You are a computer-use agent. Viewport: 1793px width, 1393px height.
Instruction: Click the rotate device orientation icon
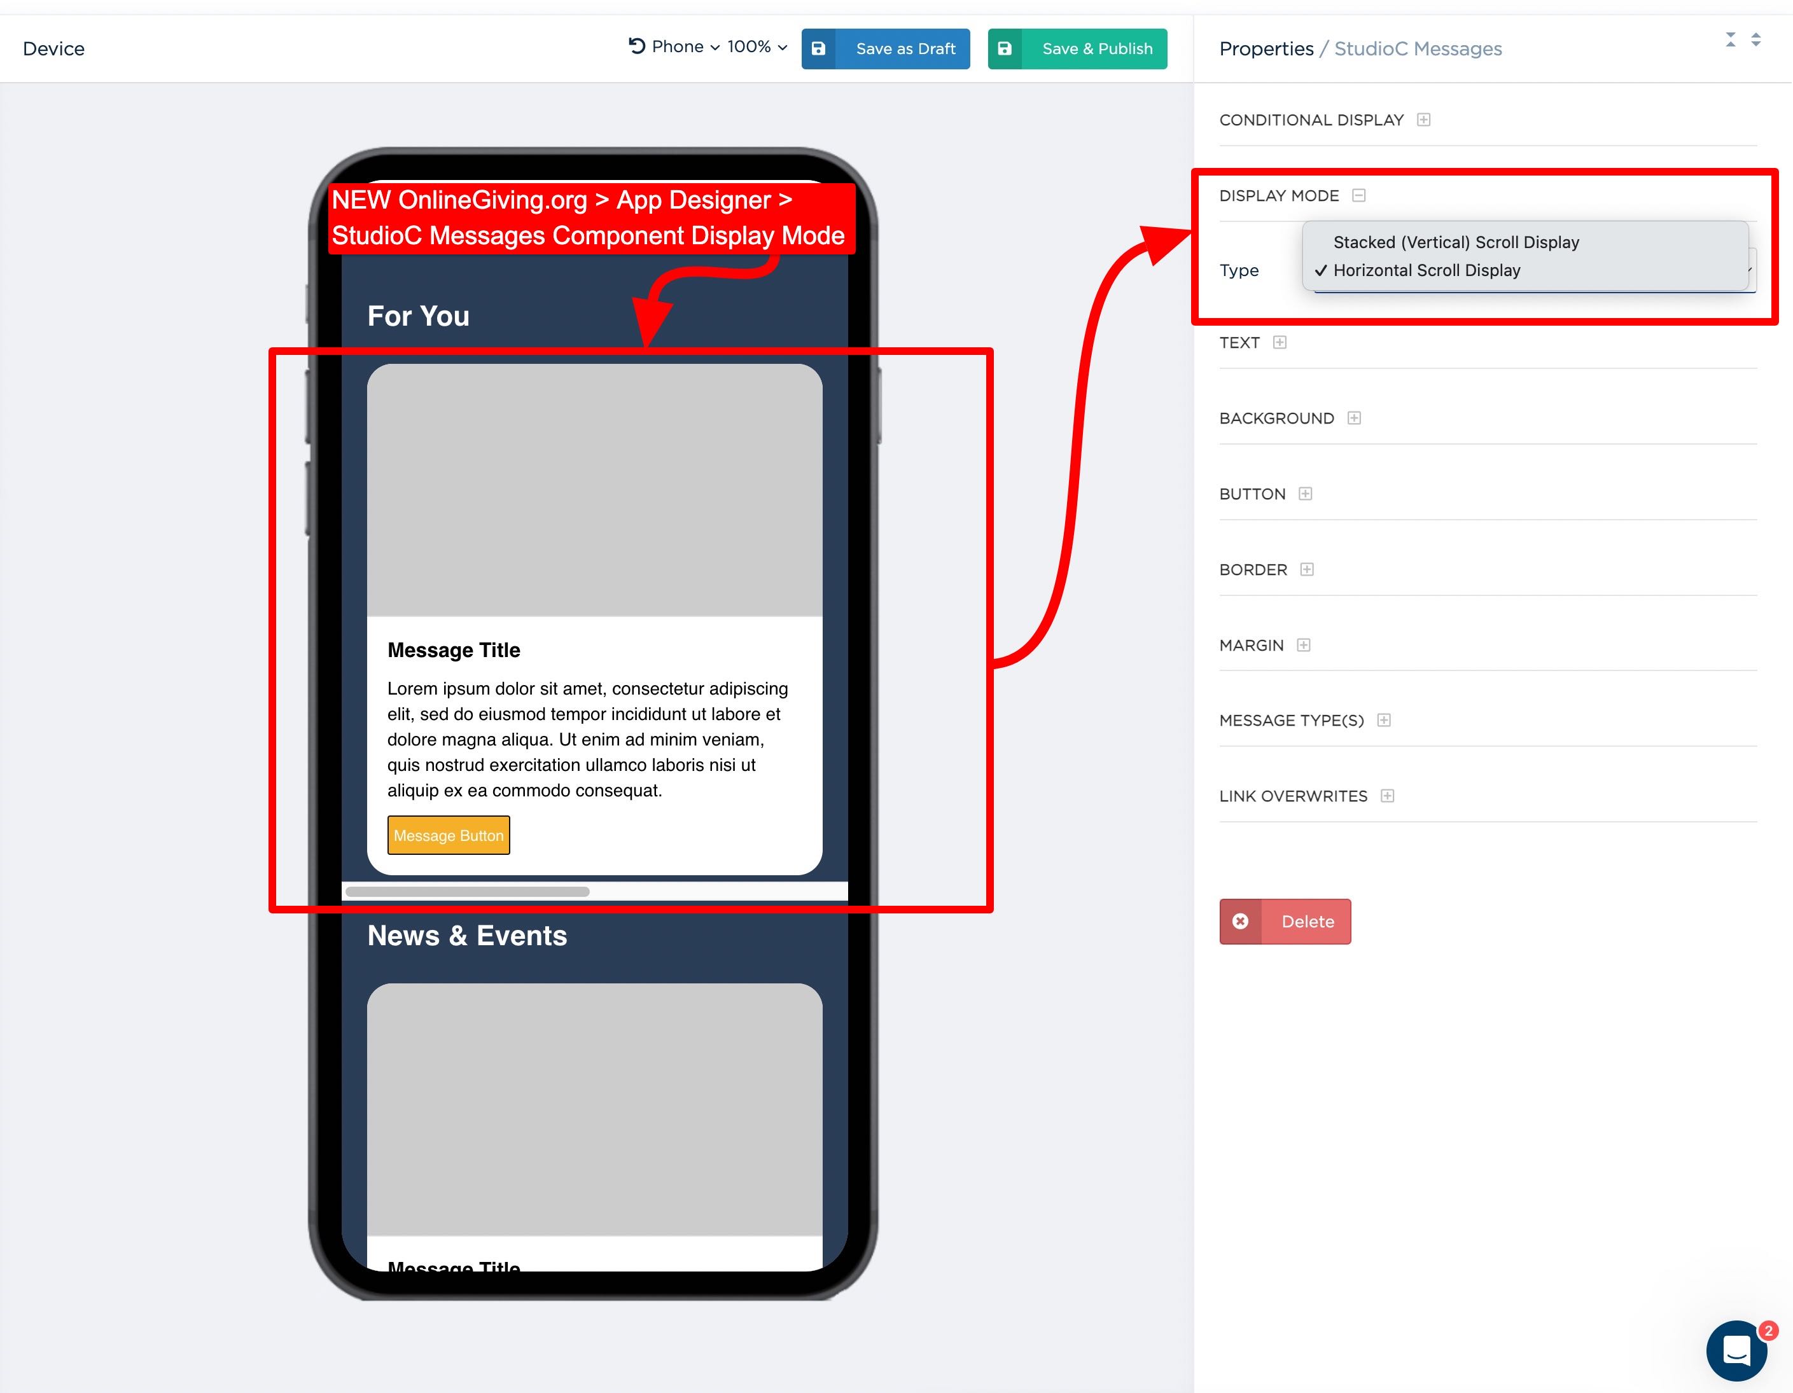[636, 46]
